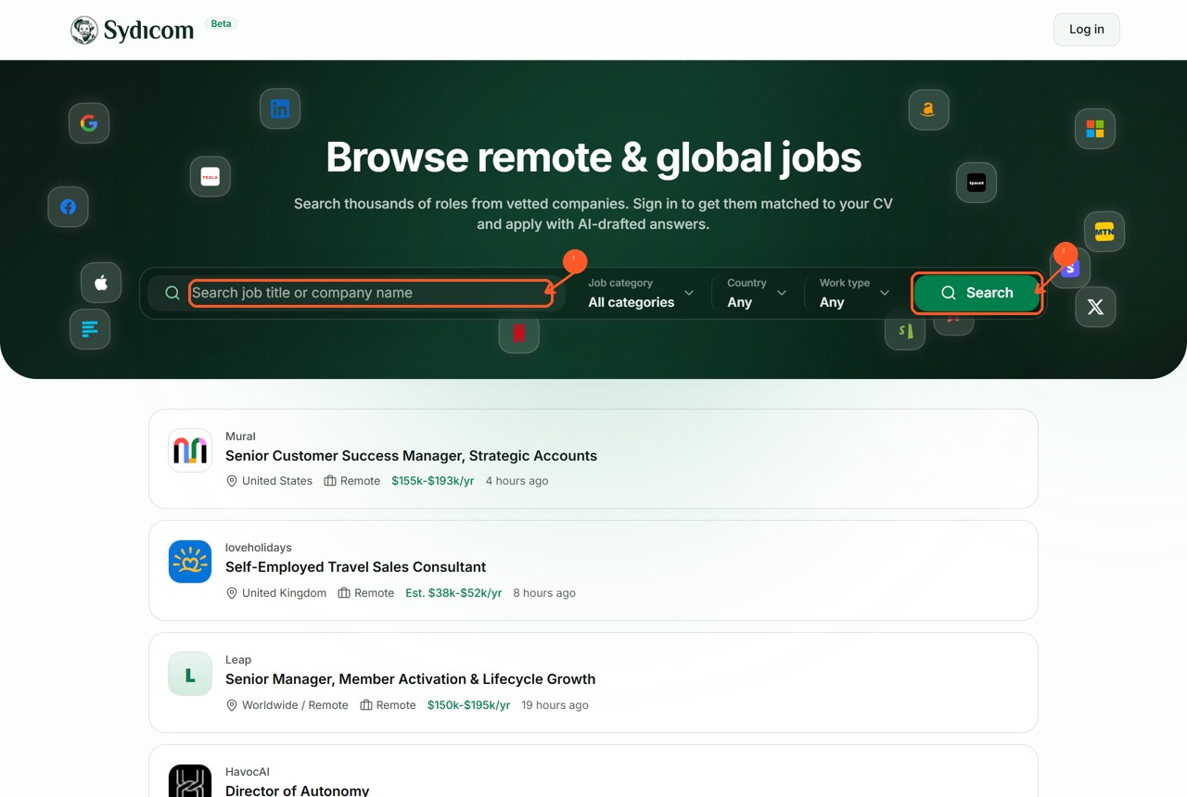The height and width of the screenshot is (797, 1187).
Task: Click the Amazon company icon
Action: [928, 109]
